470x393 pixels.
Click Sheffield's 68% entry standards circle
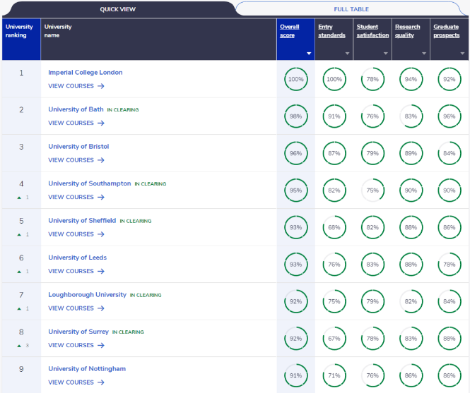click(334, 227)
